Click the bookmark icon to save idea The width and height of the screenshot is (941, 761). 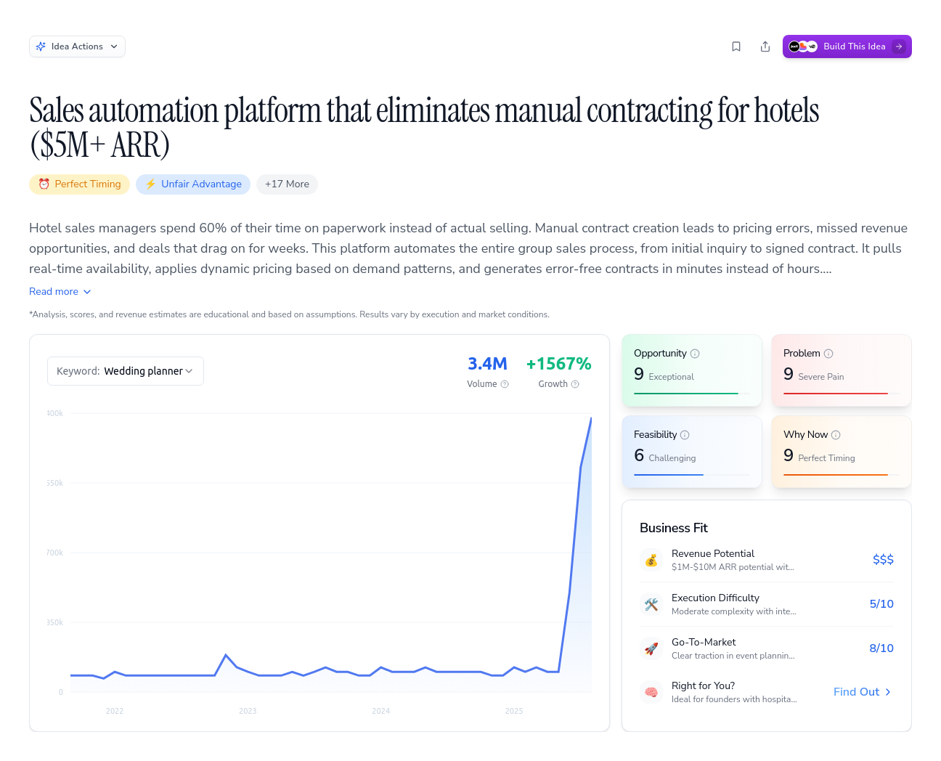tap(736, 46)
